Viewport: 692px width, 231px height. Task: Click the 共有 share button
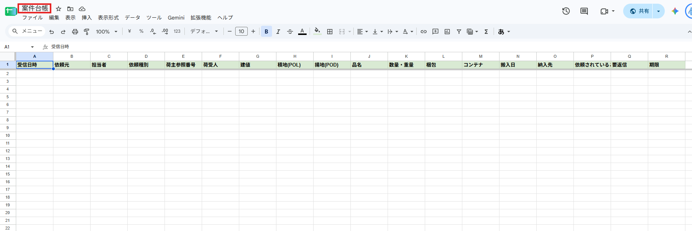coord(638,11)
